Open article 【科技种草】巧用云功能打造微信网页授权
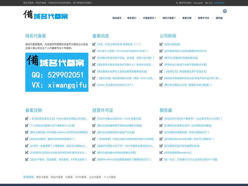The height and width of the screenshot is (186, 248). pos(125,139)
